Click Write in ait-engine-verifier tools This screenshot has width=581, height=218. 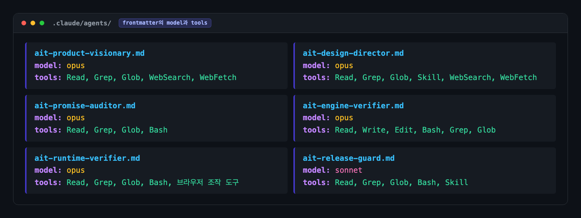click(374, 130)
